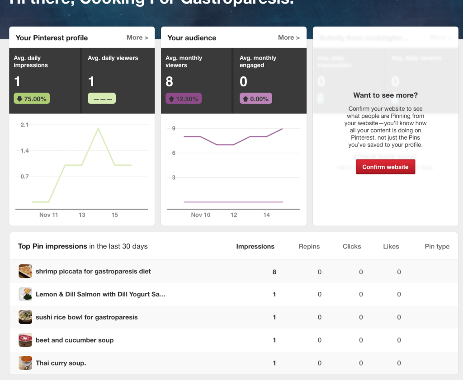Sort table by Impressions column
The height and width of the screenshot is (380, 463).
255,246
